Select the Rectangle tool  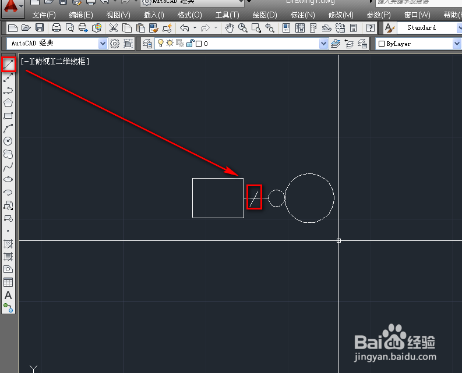coord(8,116)
